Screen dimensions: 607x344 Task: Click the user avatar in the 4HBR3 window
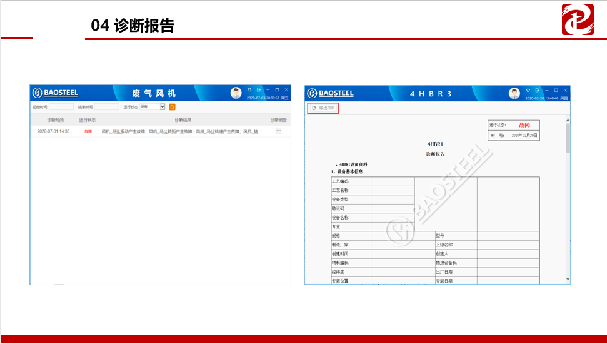[x=514, y=93]
